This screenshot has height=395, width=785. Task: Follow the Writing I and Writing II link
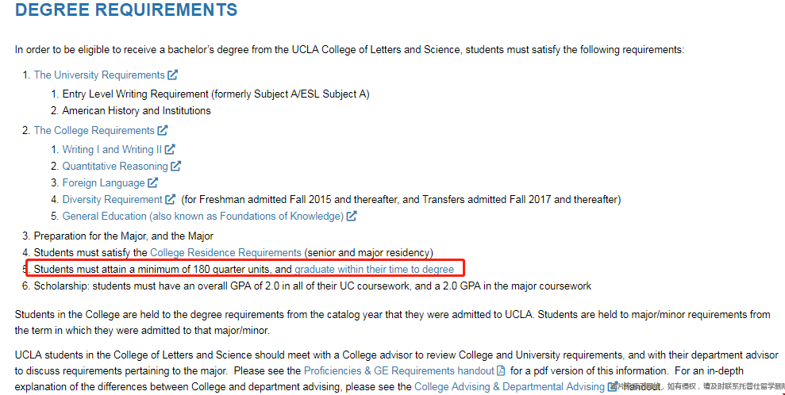pos(112,150)
